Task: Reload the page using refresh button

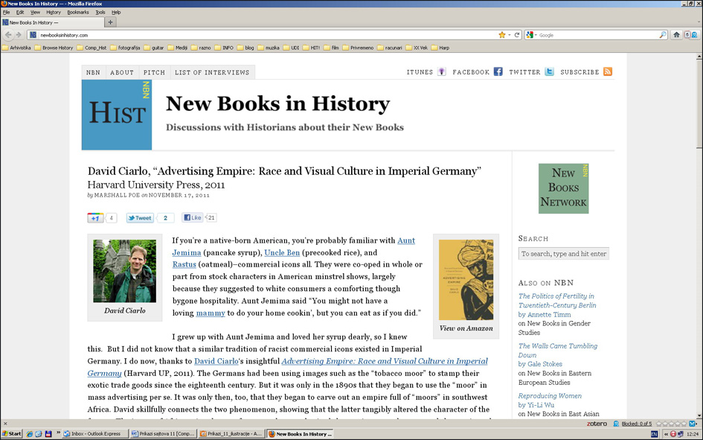Action: click(x=517, y=35)
